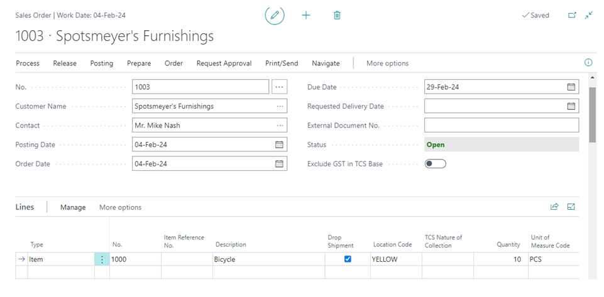This screenshot has height=297, width=604.
Task: Open the Request Approval menu
Action: [x=224, y=63]
